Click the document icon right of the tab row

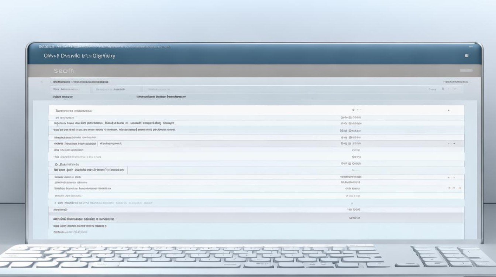click(x=443, y=89)
